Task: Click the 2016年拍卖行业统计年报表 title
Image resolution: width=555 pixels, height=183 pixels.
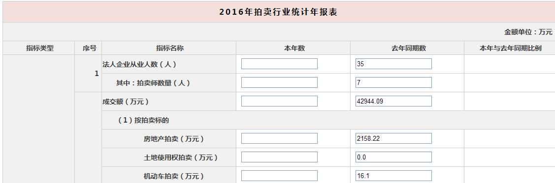Action: 278,12
